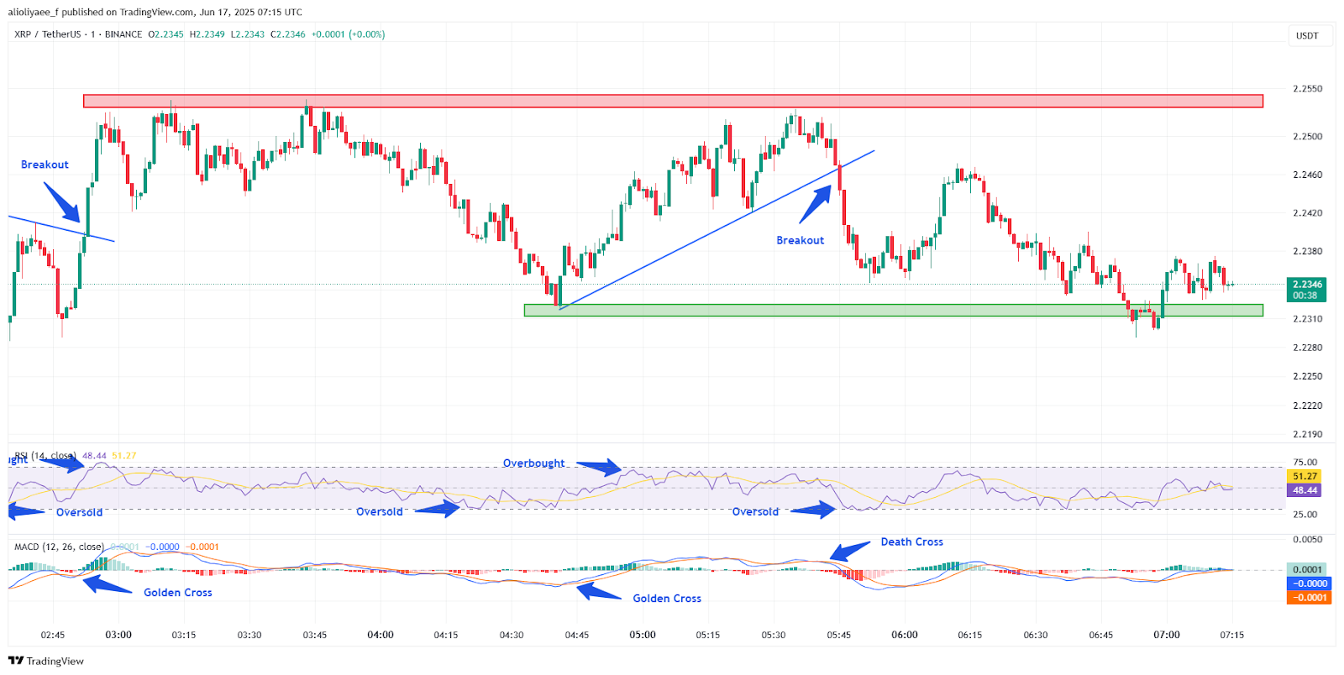Click the blue -0.0000 tag on the MACD scale
This screenshot has height=675, width=1344.
(1310, 583)
